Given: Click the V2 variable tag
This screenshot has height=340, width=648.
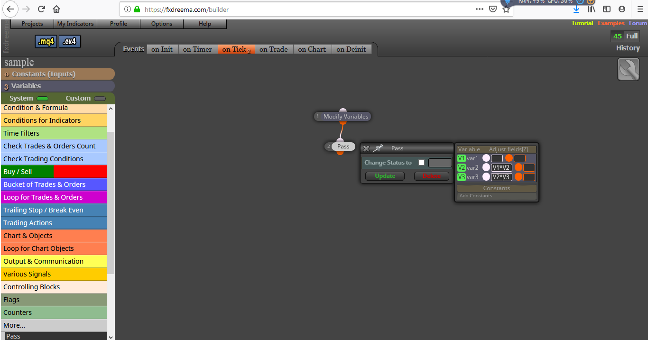Looking at the screenshot, I should (x=462, y=167).
